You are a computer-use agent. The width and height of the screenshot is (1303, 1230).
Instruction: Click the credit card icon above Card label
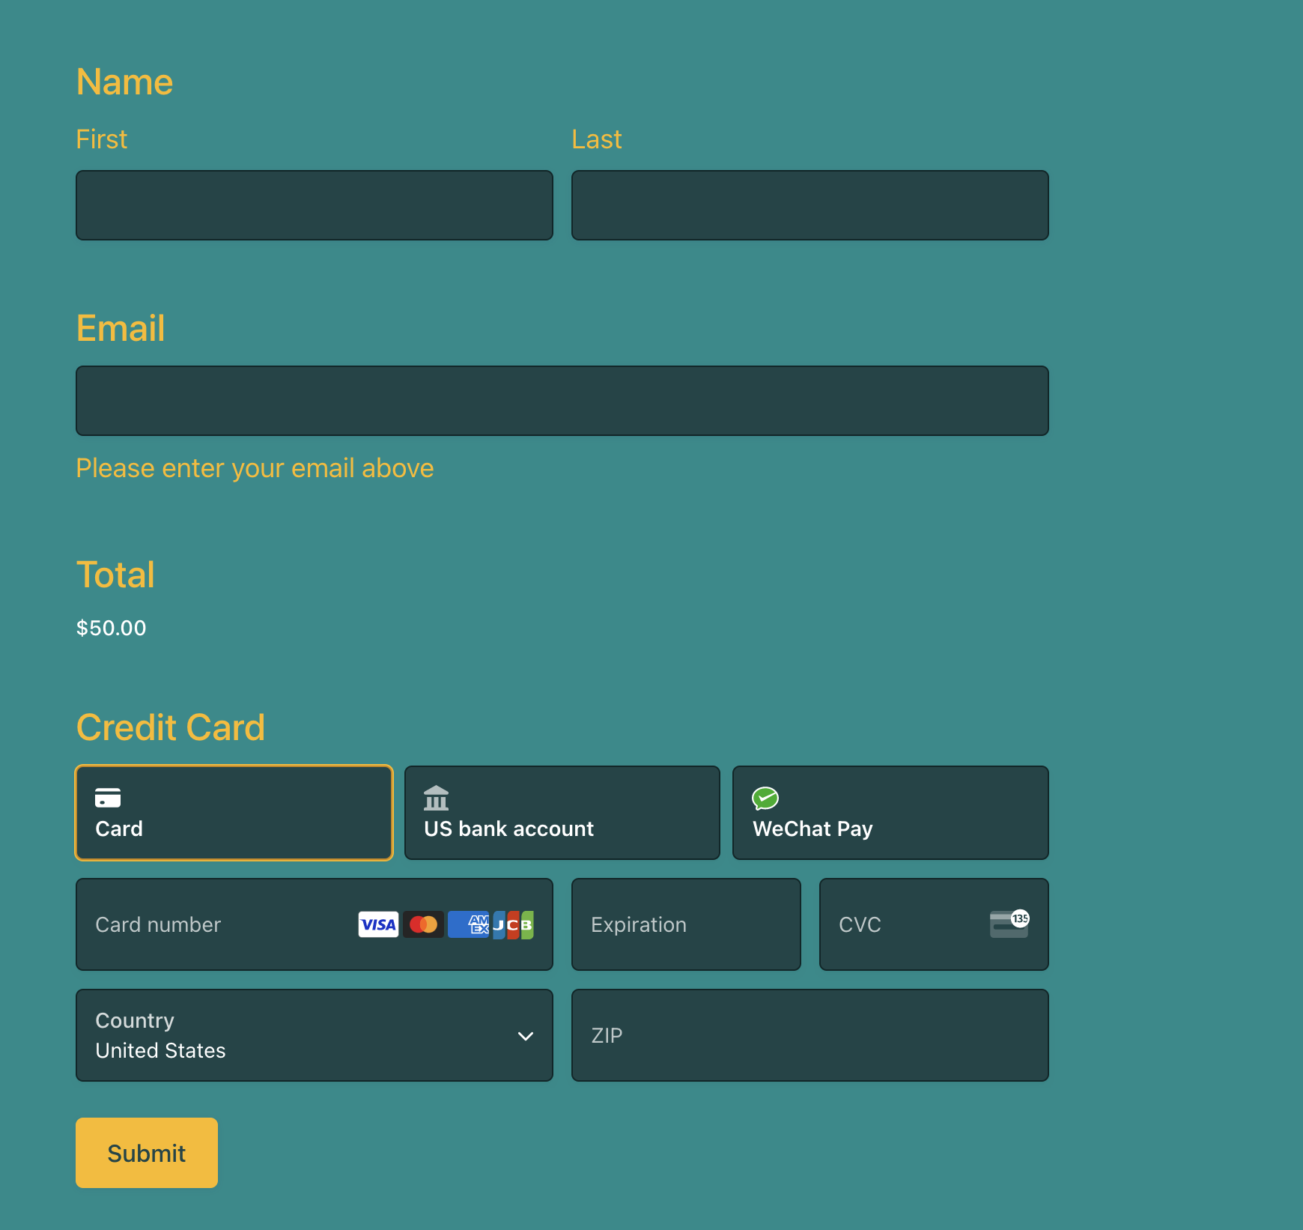(108, 798)
